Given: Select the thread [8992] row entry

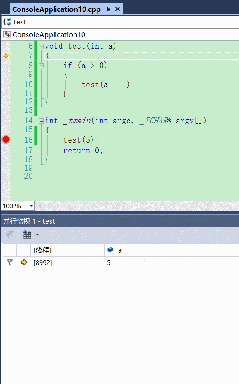Looking at the screenshot, I should click(x=43, y=263).
